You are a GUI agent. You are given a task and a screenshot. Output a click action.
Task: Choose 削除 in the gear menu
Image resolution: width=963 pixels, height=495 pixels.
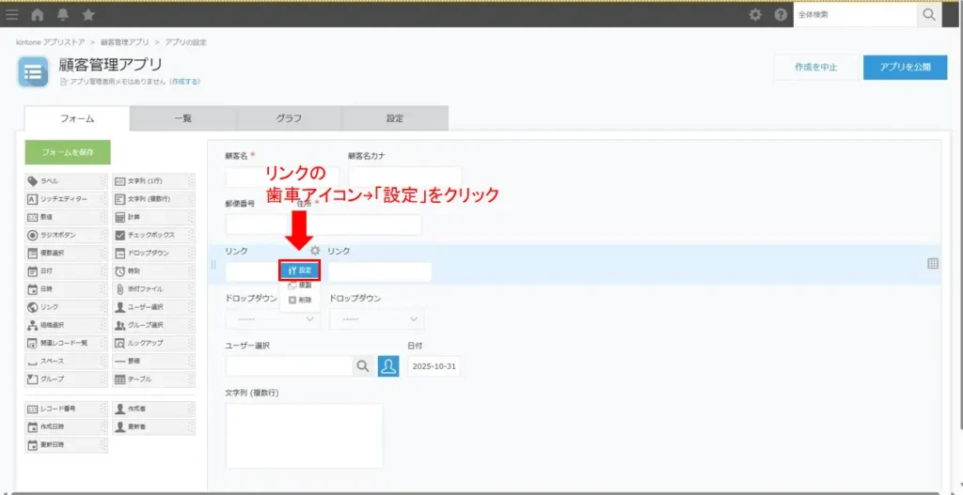pyautogui.click(x=300, y=300)
